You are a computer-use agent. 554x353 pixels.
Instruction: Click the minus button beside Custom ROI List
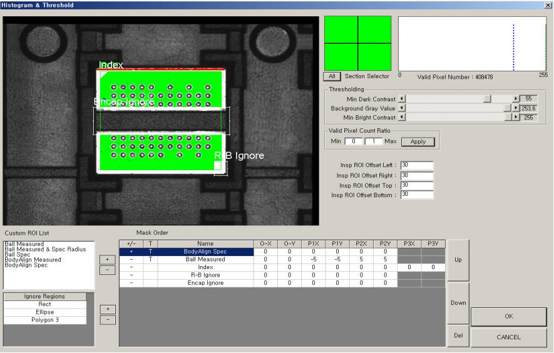[x=106, y=270]
